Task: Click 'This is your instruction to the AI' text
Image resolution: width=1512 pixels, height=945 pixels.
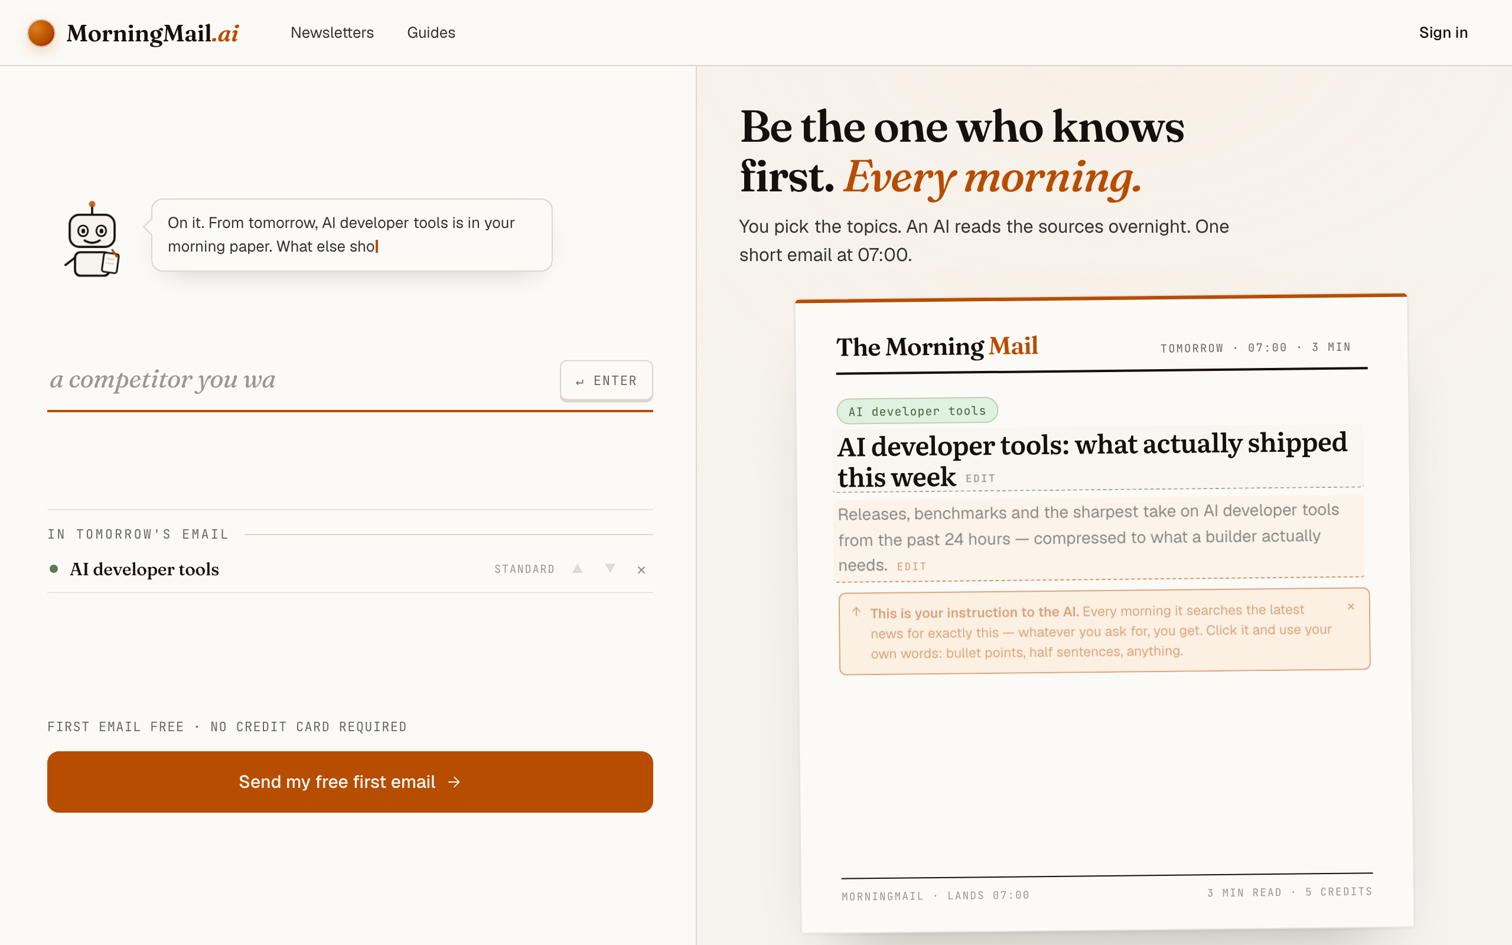Action: 974,612
